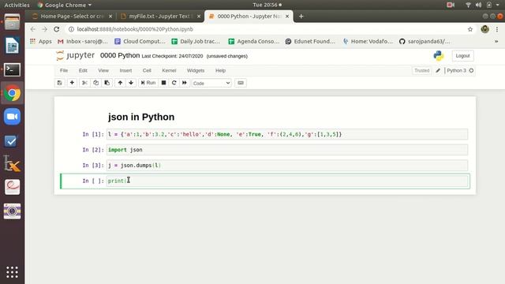The height and width of the screenshot is (284, 505).
Task: Move selected cell down with the arrow icon
Action: (x=131, y=83)
